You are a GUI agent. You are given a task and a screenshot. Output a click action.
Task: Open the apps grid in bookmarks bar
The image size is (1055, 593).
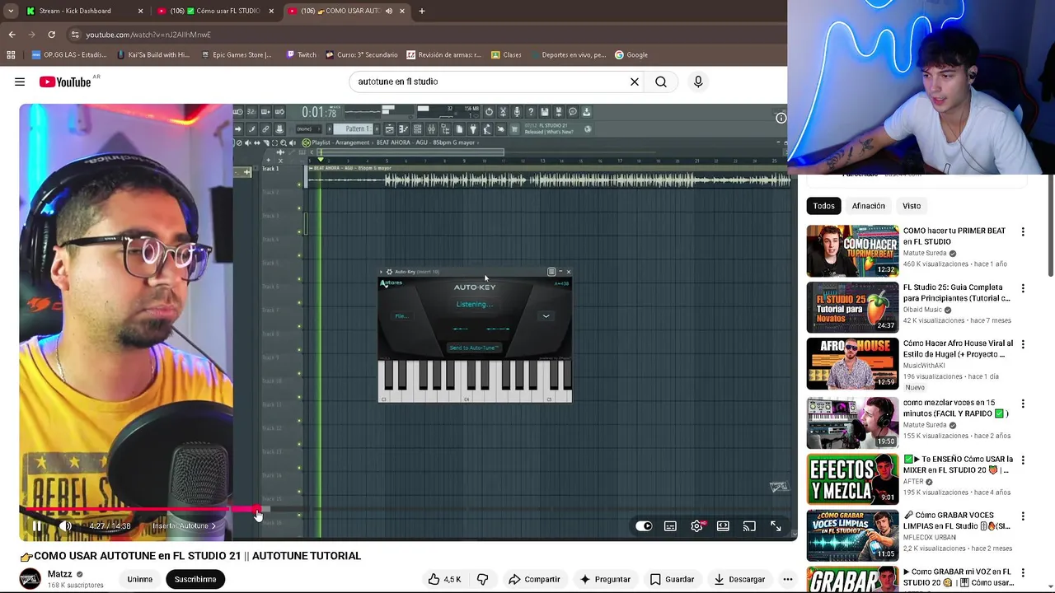click(x=11, y=55)
